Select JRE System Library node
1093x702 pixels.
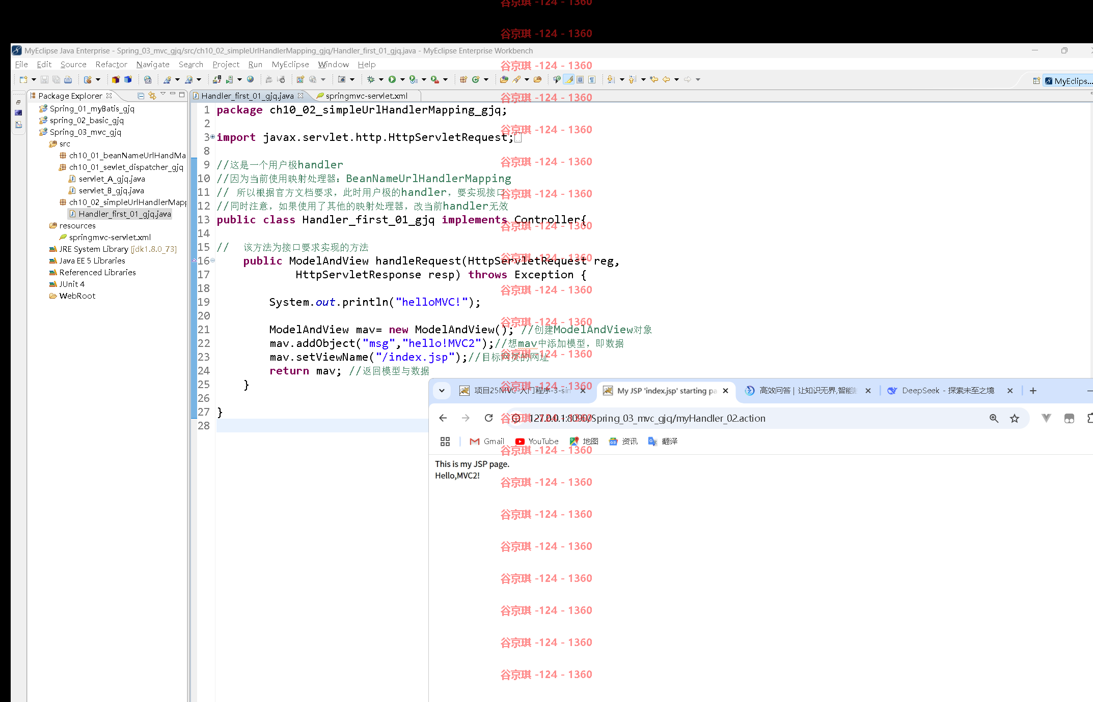(113, 249)
